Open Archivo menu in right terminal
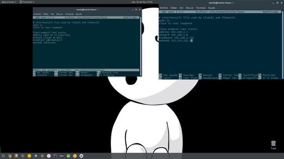Viewport: 284px width, 159px height. point(164,8)
